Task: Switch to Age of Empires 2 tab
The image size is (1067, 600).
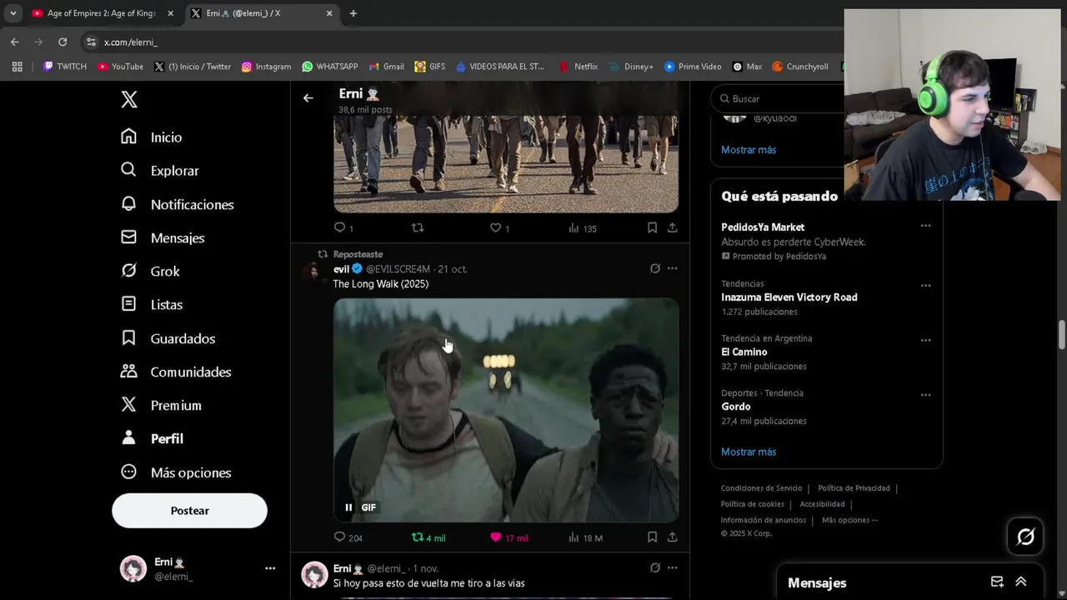Action: coord(103,13)
